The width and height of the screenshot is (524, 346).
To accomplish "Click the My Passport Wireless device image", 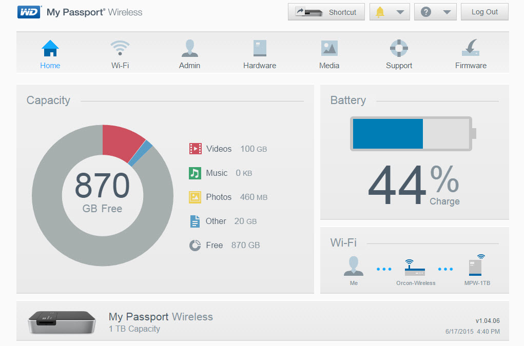I will 62,322.
